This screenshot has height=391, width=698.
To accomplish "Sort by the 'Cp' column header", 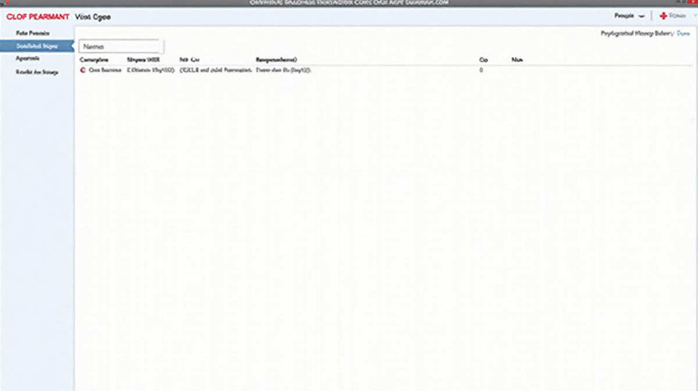I will [483, 59].
